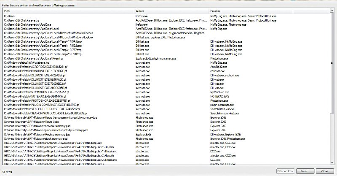
Task: Select the C:\Users row
Action: coord(166,16)
